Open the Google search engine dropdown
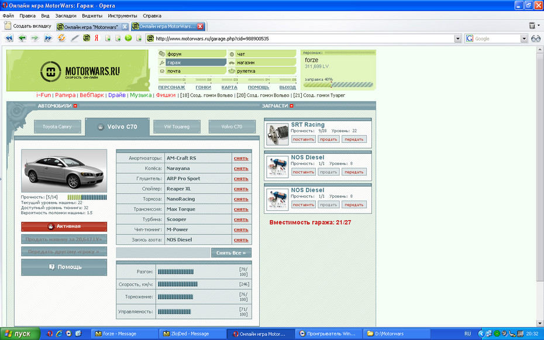This screenshot has height=340, width=544. (524, 39)
